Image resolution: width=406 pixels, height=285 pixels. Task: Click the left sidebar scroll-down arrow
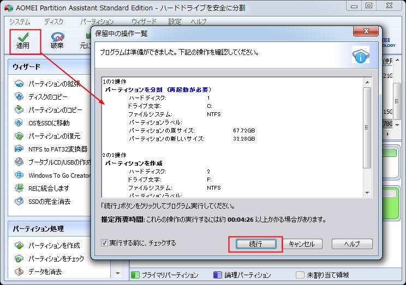(x=118, y=273)
